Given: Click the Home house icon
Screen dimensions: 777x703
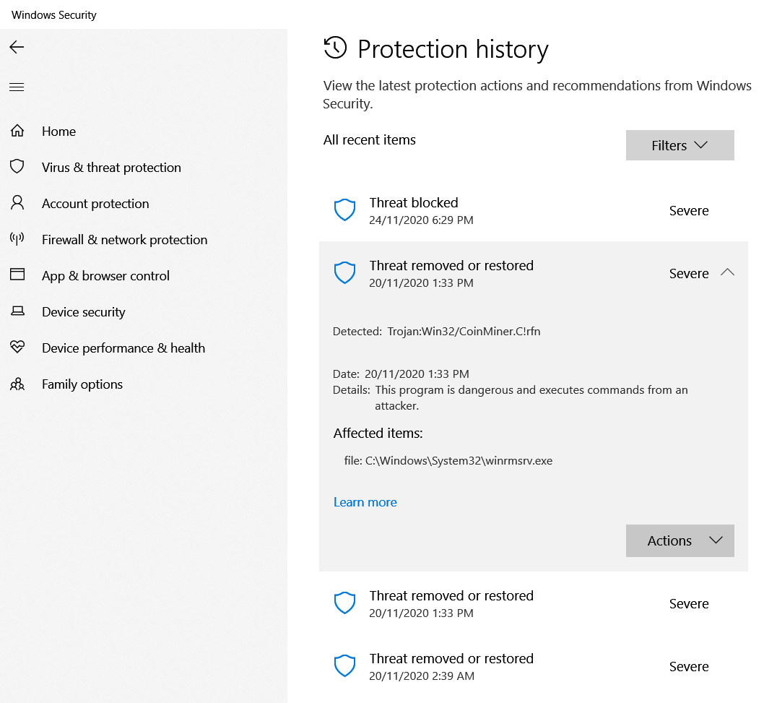Looking at the screenshot, I should pos(17,131).
